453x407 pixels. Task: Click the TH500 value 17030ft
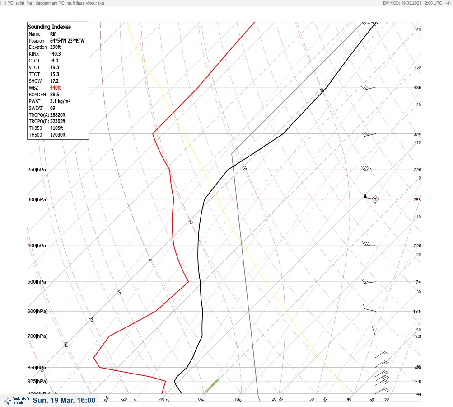point(58,135)
